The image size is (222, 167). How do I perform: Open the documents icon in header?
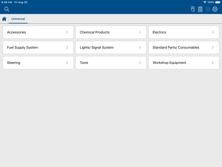pos(193,9)
